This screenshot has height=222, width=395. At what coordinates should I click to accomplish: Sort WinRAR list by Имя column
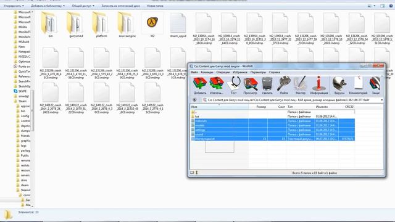tap(219, 107)
